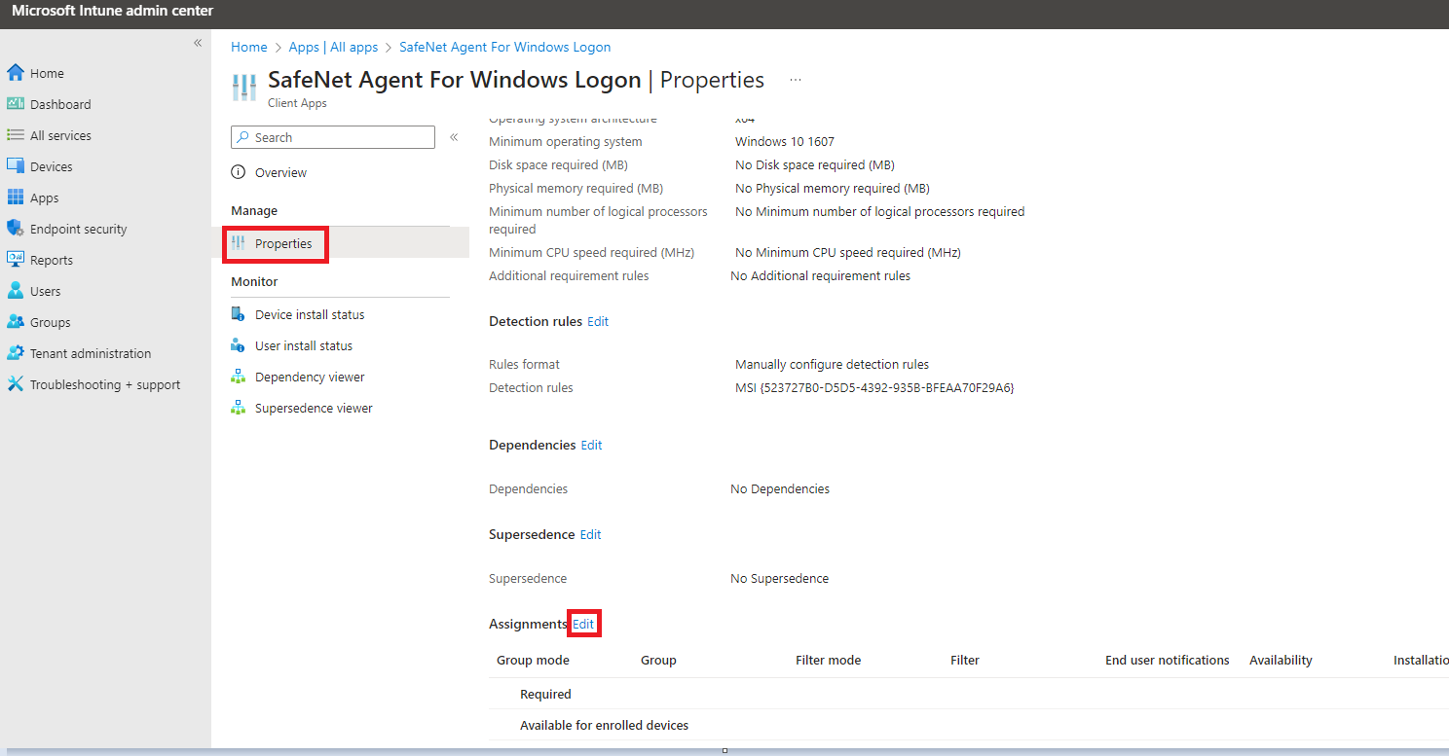Click the Dashboard chart icon
1449x756 pixels.
click(x=16, y=104)
